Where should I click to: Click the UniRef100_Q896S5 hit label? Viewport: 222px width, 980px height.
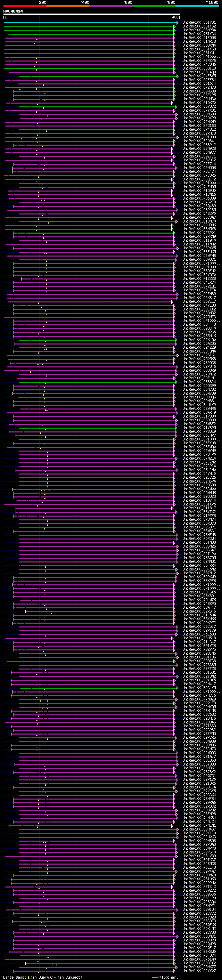[x=199, y=894]
